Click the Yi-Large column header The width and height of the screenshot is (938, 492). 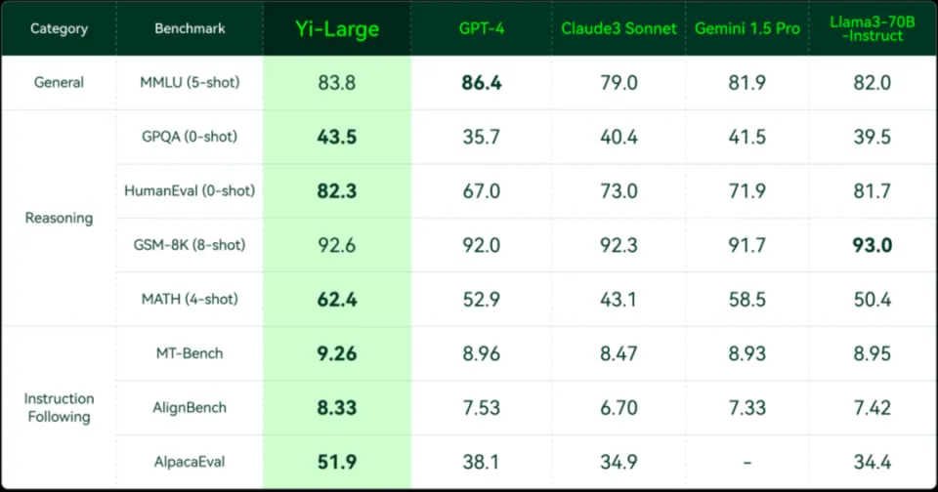click(x=336, y=29)
